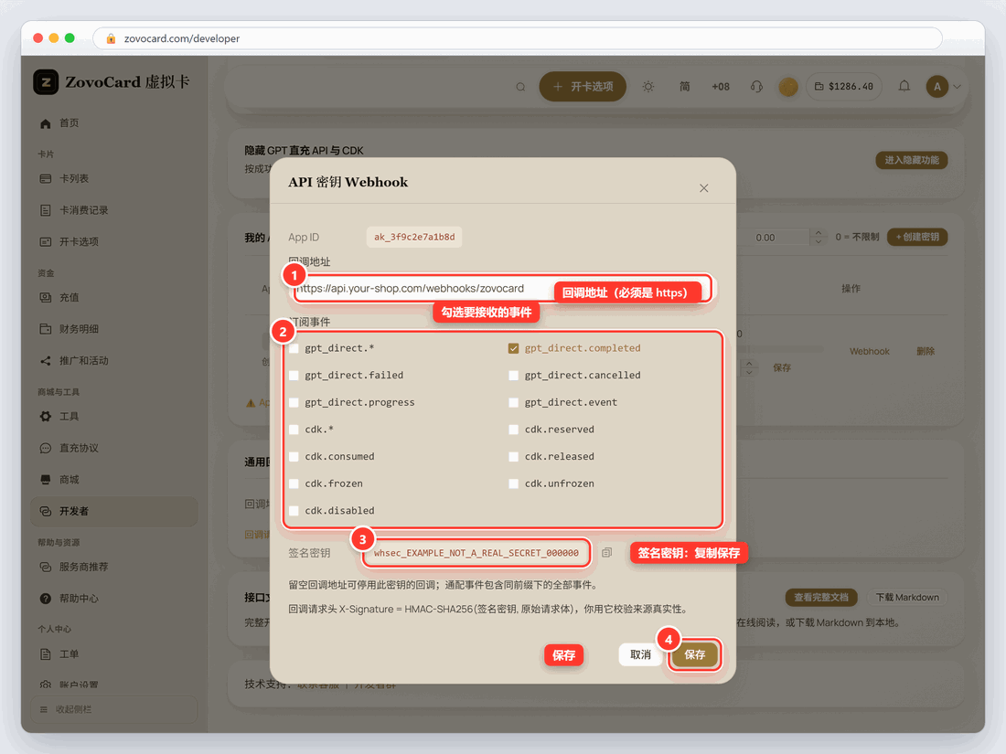Viewport: 1006px width, 754px height.
Task: Click 取消 to cancel the dialog
Action: (x=640, y=654)
